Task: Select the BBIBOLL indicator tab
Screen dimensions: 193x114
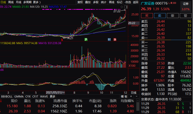Action: (7, 96)
